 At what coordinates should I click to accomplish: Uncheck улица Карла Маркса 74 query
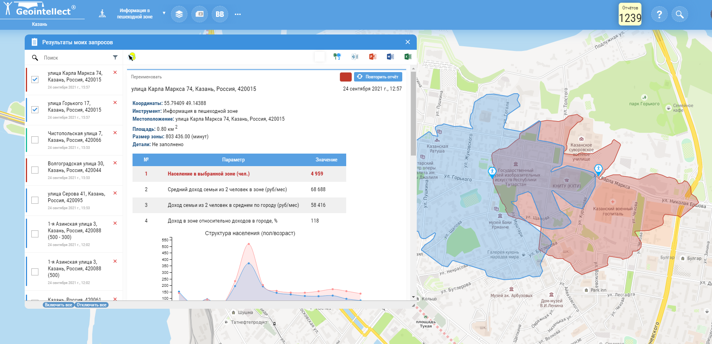point(35,80)
